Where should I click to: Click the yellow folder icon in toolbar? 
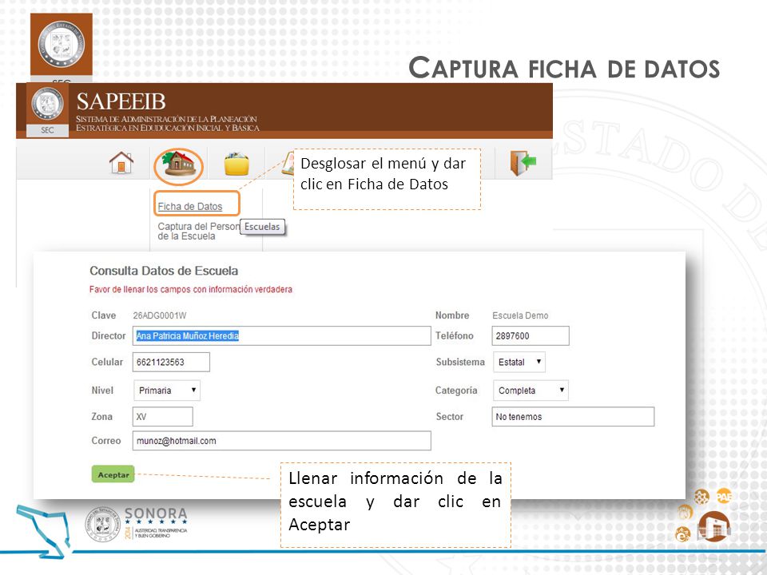pos(236,164)
